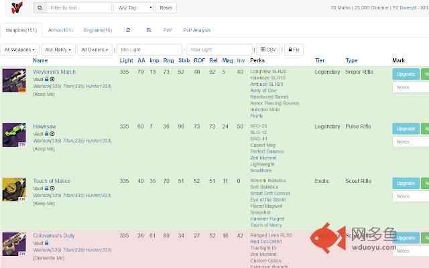
Task: Switch to Weapons(151) tab
Action: click(21, 30)
